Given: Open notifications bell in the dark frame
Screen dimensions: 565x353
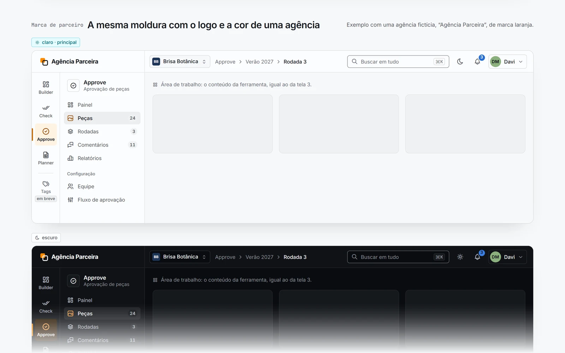Looking at the screenshot, I should coord(477,257).
